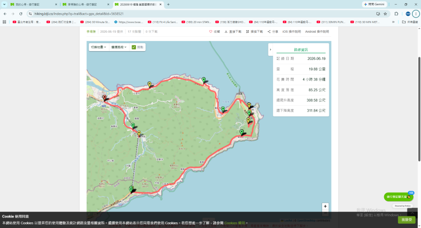Click the red start marker on the map
Viewport: 421px width, 228px height.
[x=104, y=98]
